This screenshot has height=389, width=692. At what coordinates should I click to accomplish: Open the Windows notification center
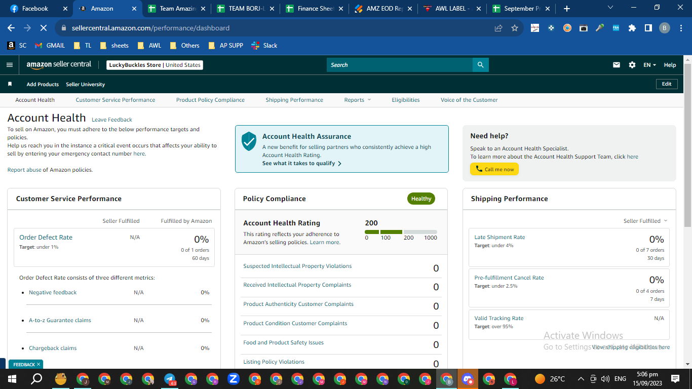click(675, 379)
